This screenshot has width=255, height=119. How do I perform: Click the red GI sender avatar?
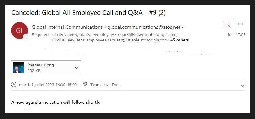[x=19, y=30]
